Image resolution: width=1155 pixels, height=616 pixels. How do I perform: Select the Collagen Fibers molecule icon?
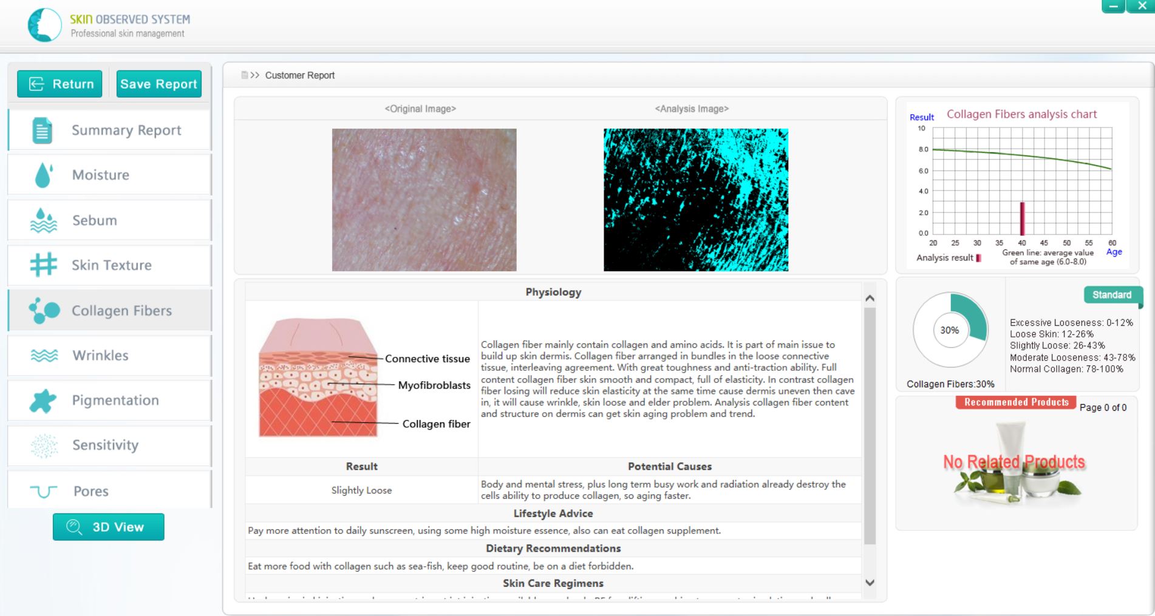click(44, 311)
